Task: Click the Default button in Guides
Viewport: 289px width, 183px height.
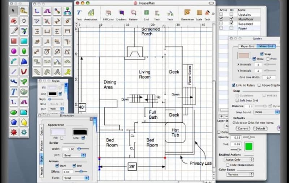Action: (260, 128)
